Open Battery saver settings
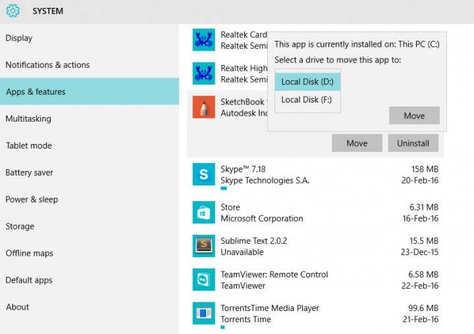Screen dimensions: 474x334 tap(90, 172)
